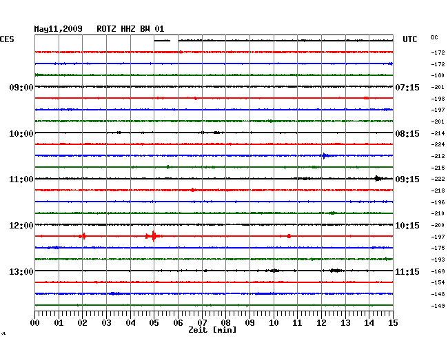Viewport: 448px width, 341px height.
Task: Click the black burst past minute 12 on 13:00 trace
Action: (x=336, y=271)
